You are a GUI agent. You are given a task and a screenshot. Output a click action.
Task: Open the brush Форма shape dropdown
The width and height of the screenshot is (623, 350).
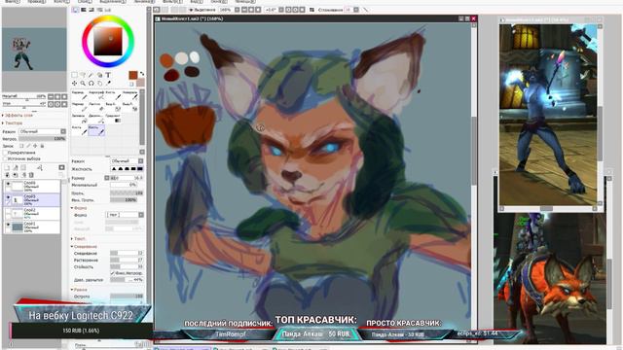125,215
